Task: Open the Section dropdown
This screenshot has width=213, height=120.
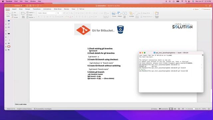Action: 31,17
